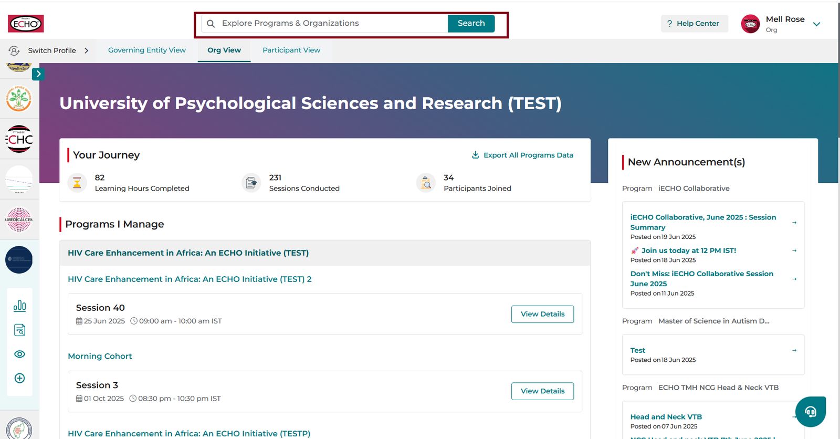Click the arrow next to the Test announcement

tap(794, 350)
